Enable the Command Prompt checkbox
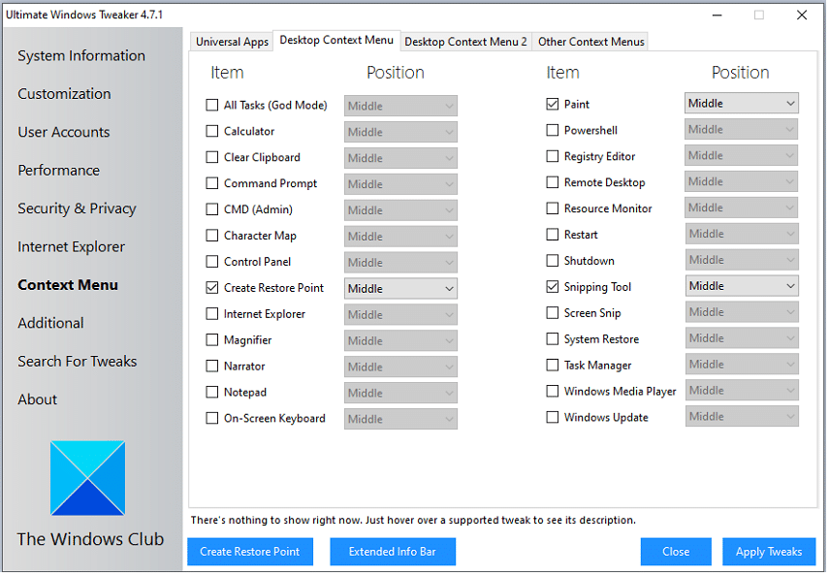 [x=212, y=183]
